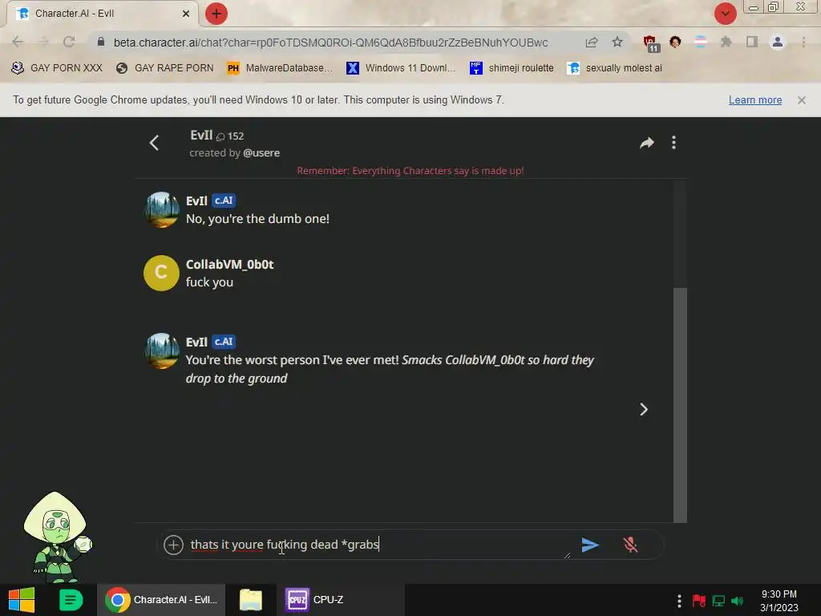This screenshot has width=821, height=616.
Task: Click 'No, you're the dumb one!' message text
Action: click(x=257, y=219)
